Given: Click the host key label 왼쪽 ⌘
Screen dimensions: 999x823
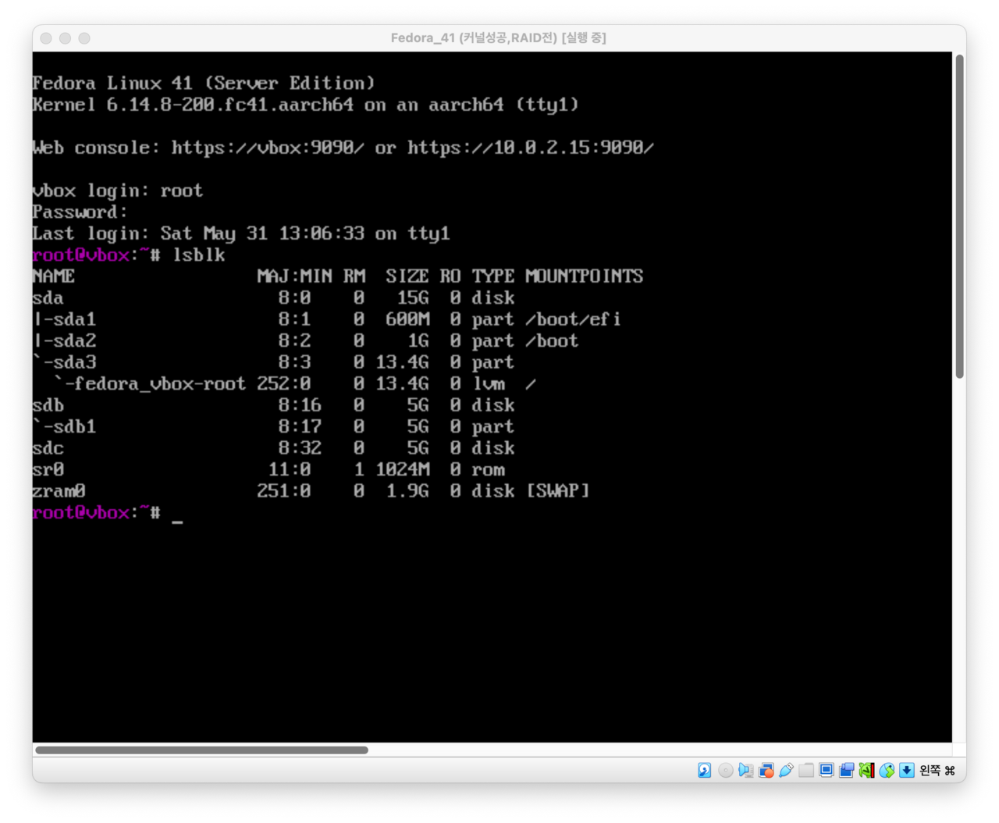Looking at the screenshot, I should (x=937, y=771).
